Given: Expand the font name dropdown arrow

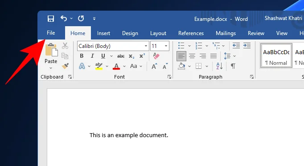Looking at the screenshot, I should click(146, 46).
